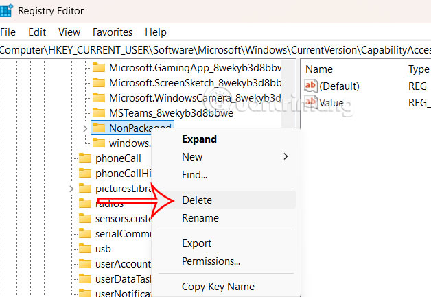Click the phoneCall key label

(118, 158)
